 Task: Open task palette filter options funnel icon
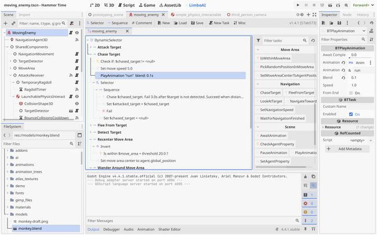tap(258, 41)
